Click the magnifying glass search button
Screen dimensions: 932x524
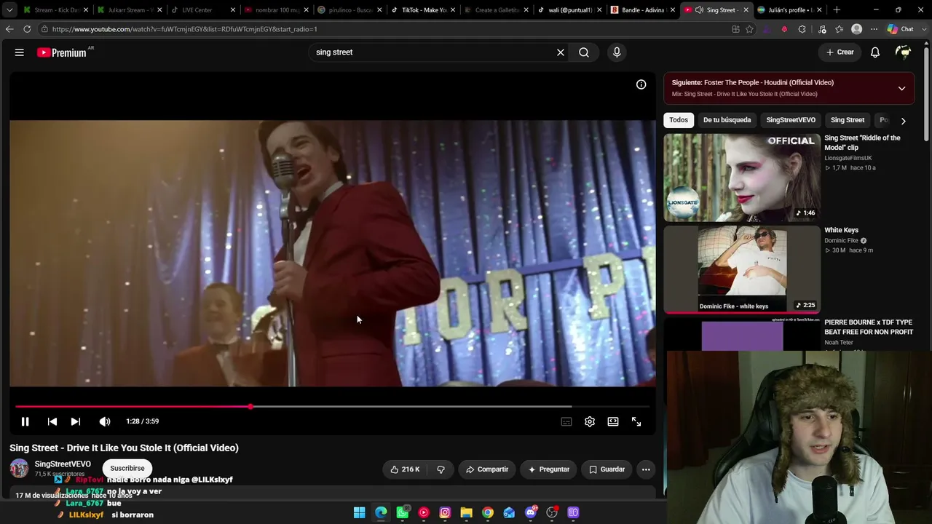[x=584, y=52]
